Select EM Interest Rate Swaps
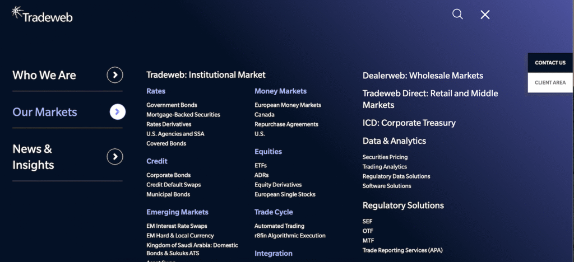This screenshot has height=262, width=574. (x=177, y=226)
